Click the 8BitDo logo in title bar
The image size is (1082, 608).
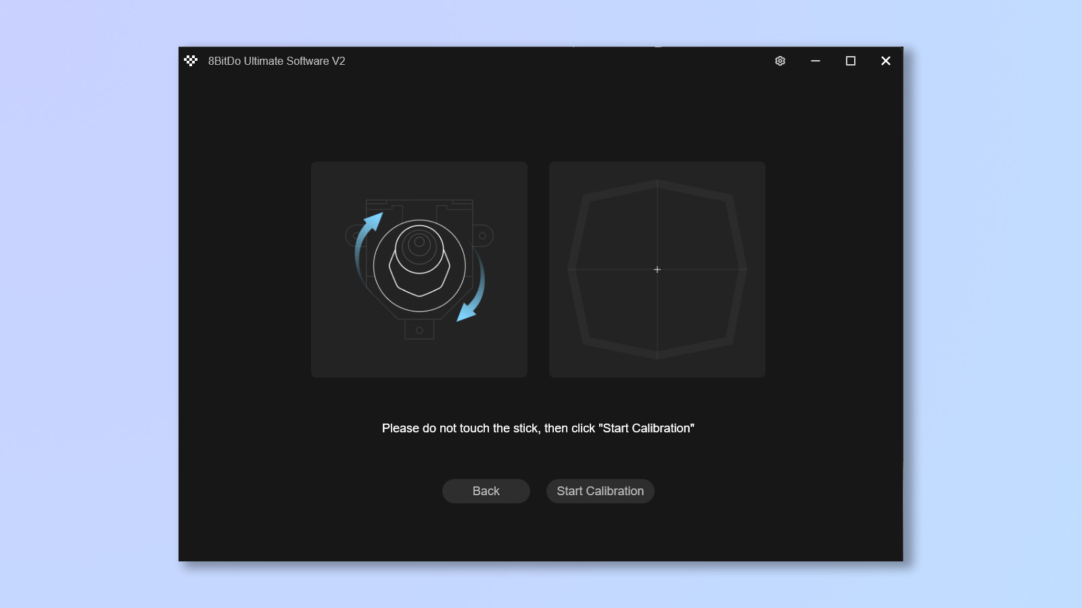(191, 61)
